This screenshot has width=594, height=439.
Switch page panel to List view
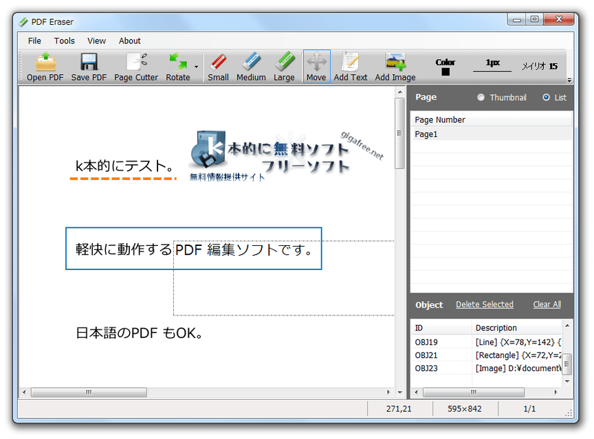coord(547,98)
